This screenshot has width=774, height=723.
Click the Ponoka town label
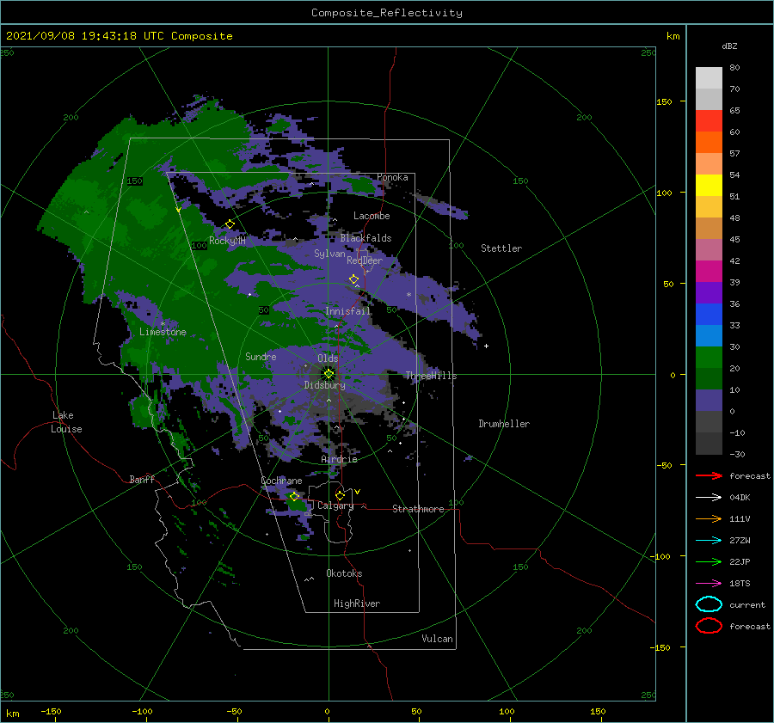point(392,177)
